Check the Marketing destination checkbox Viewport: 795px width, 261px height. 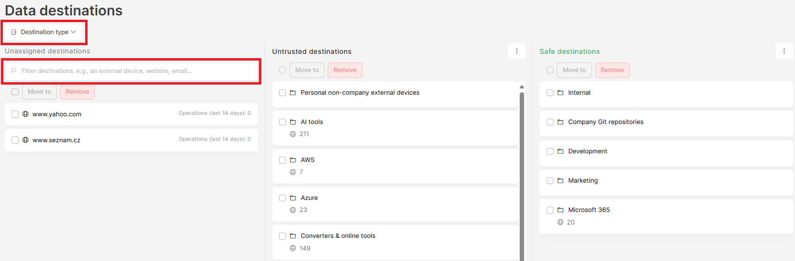[550, 181]
